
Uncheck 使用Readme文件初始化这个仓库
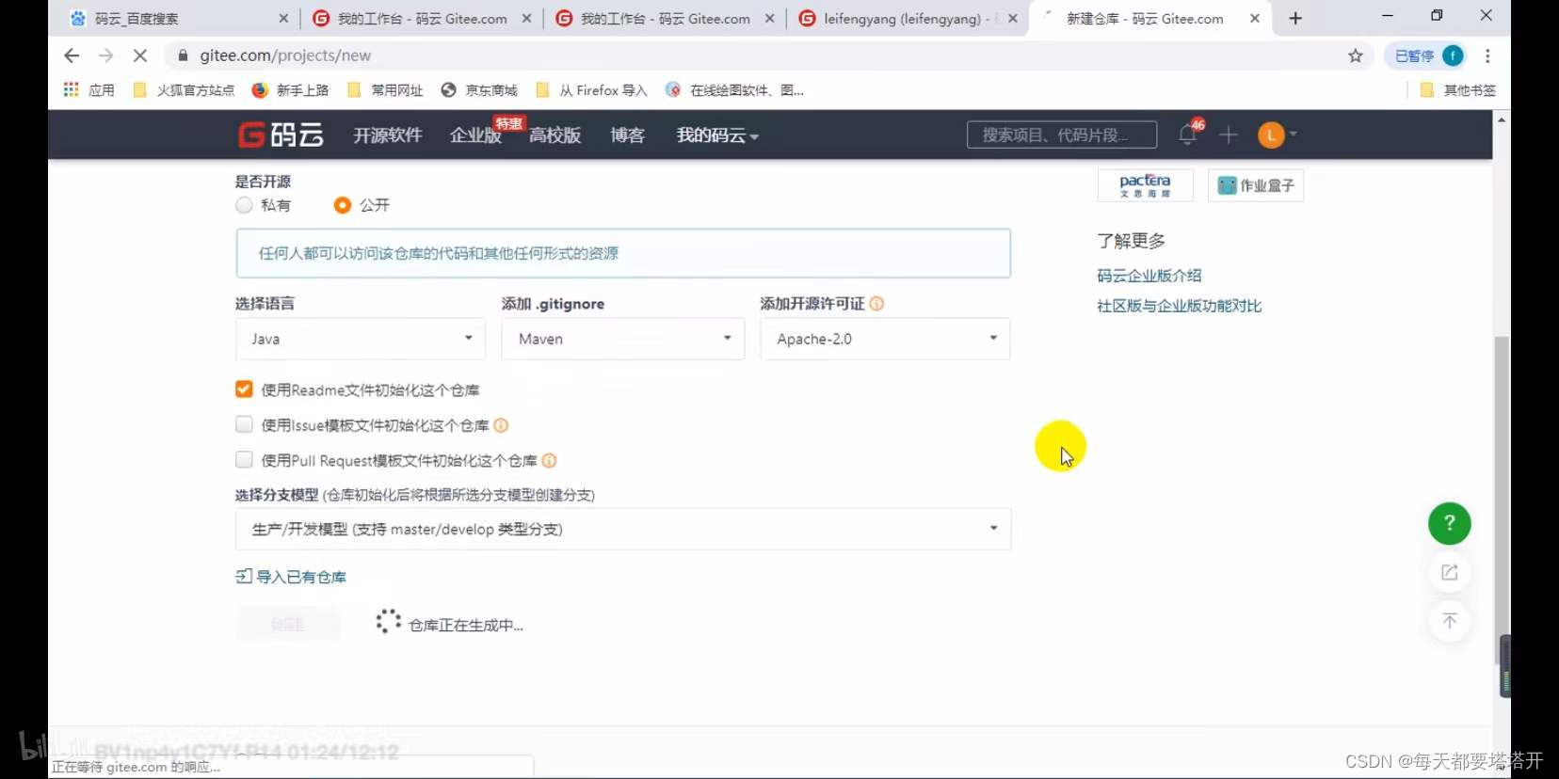244,389
